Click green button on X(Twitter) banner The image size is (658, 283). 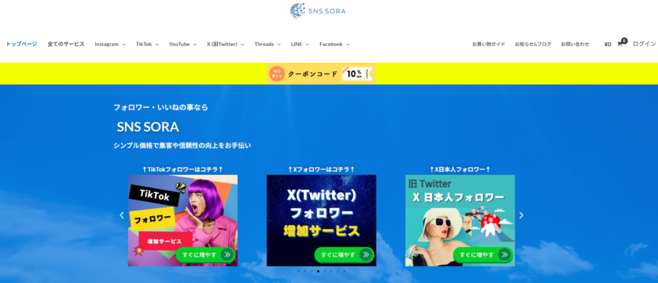[344, 255]
